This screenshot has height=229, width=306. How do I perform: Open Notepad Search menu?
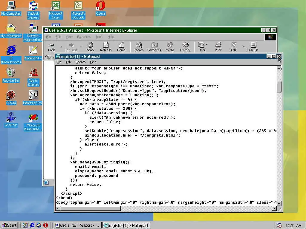(x=81, y=62)
